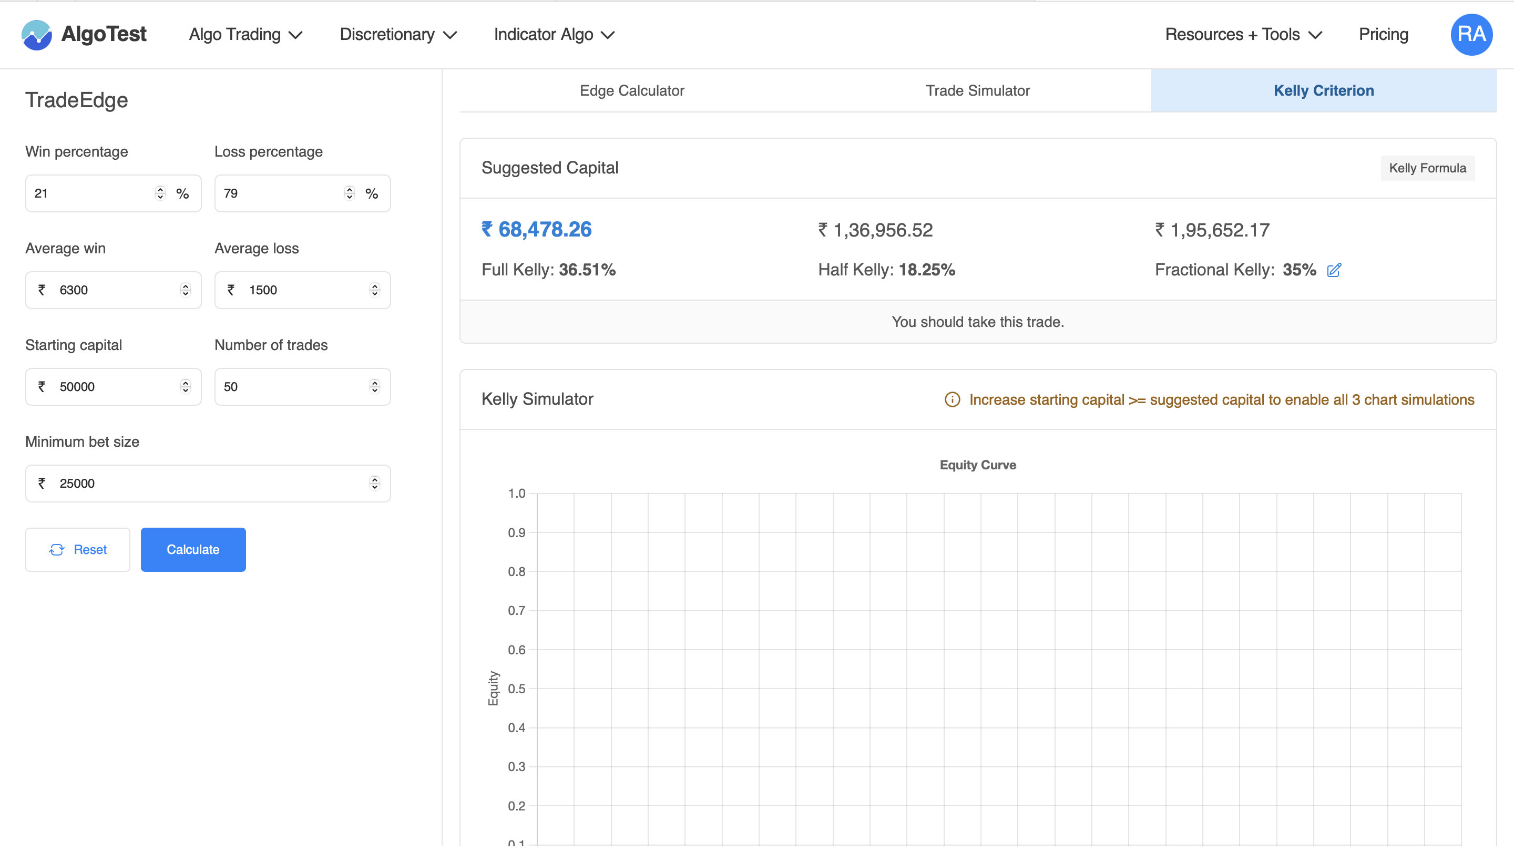Select the Trade Simulator tab

pyautogui.click(x=977, y=90)
